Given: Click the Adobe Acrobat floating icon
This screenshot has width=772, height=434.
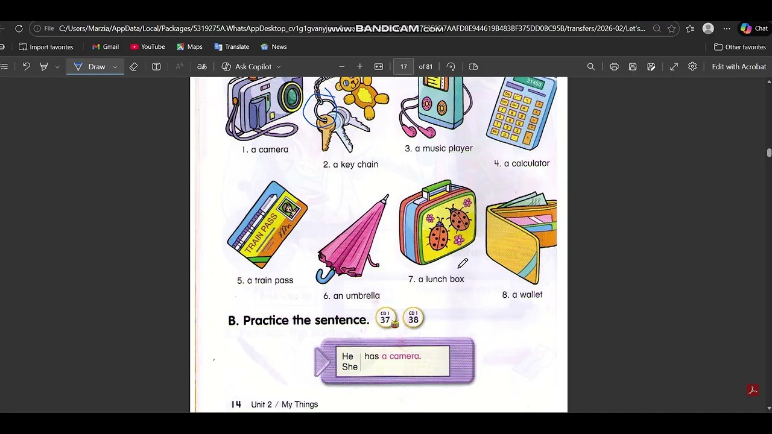Looking at the screenshot, I should click(x=753, y=390).
